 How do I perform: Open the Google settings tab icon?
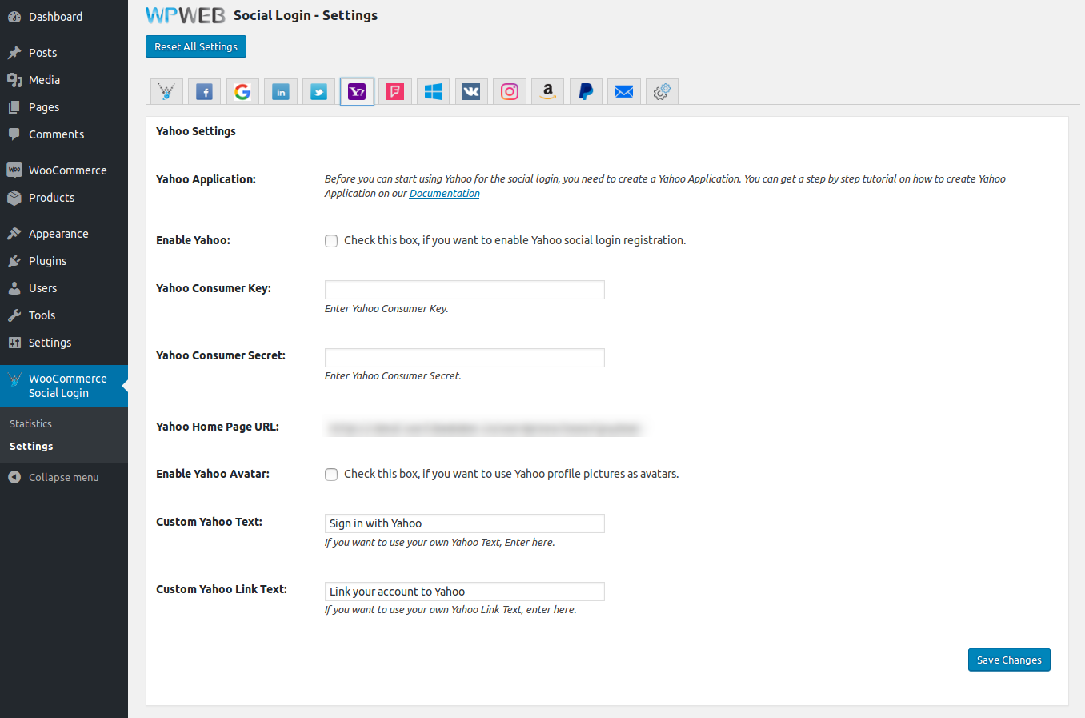[242, 92]
